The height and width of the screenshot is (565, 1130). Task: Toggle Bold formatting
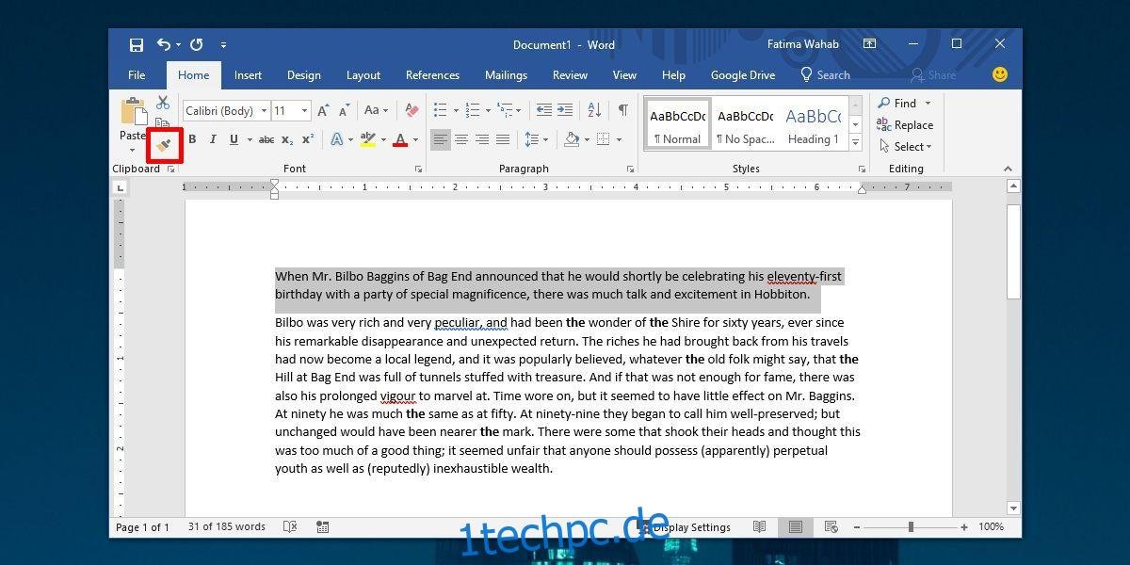click(x=192, y=139)
